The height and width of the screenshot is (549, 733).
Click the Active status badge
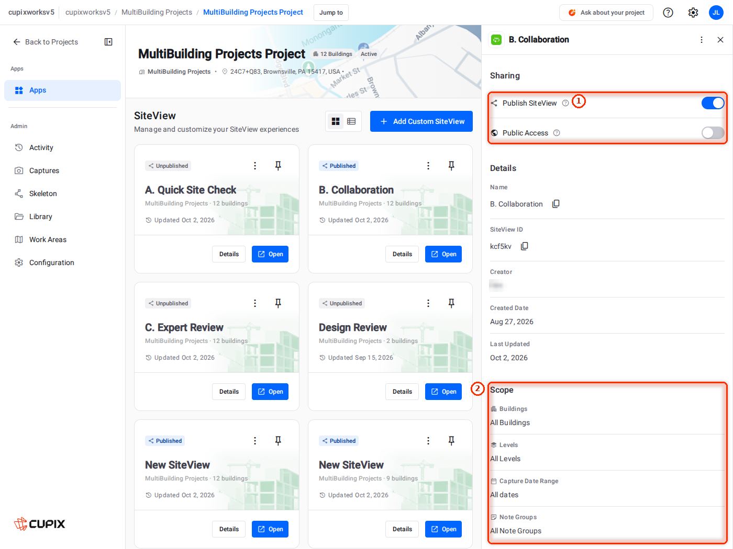point(369,54)
